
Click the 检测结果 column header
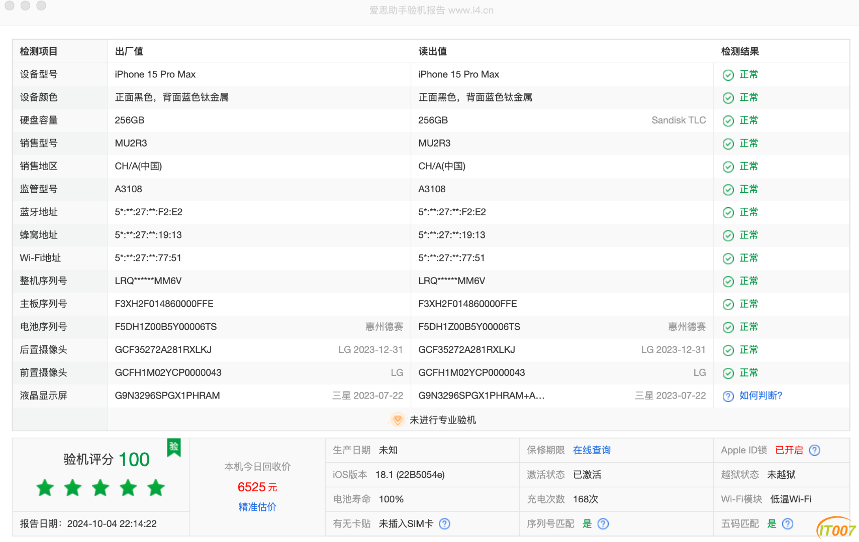(740, 51)
